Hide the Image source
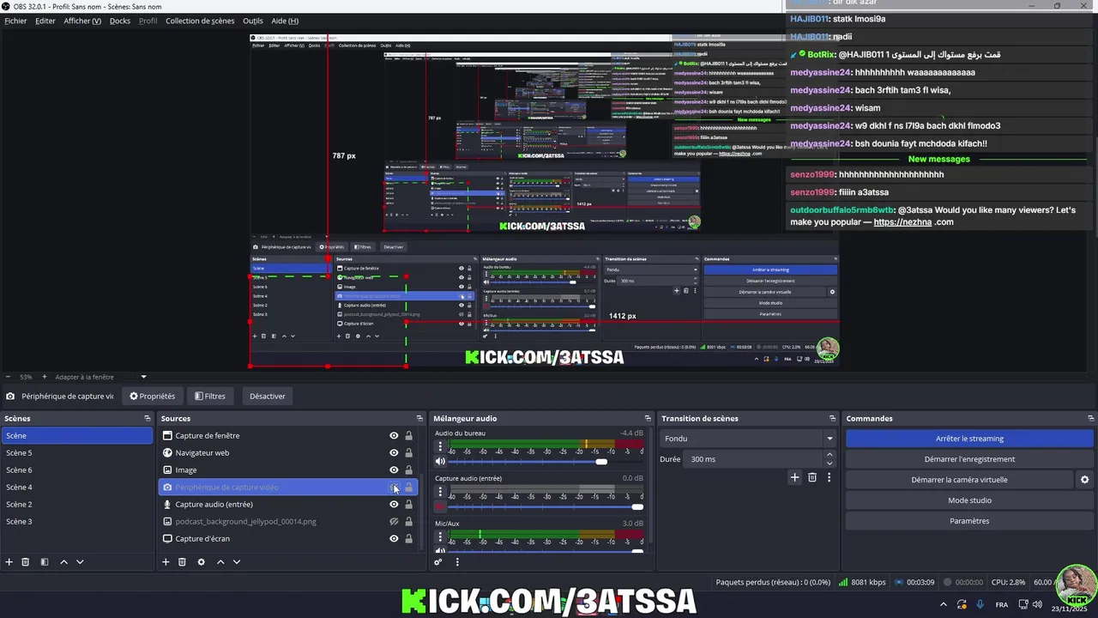The width and height of the screenshot is (1098, 618). (394, 470)
